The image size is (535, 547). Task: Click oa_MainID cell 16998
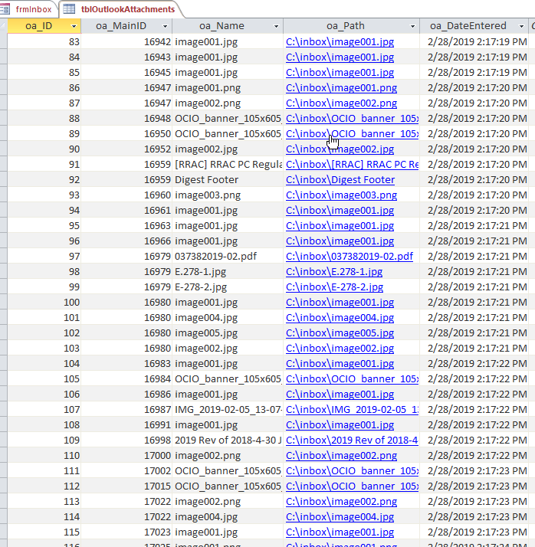(126, 441)
